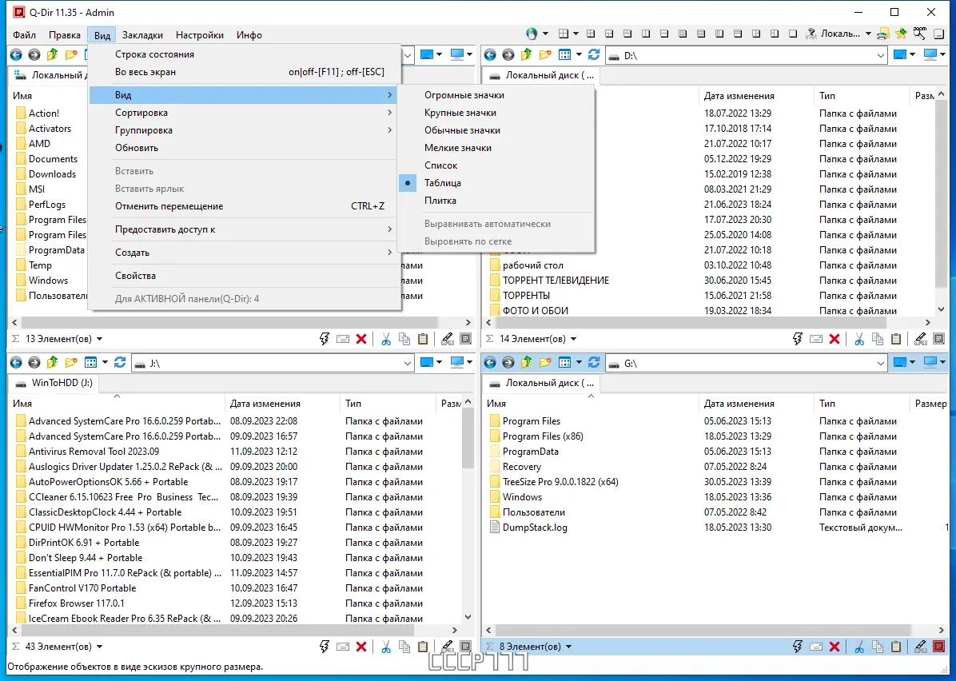Screen dimensions: 956x681
Task: Open the Правка menu
Action: click(x=65, y=34)
